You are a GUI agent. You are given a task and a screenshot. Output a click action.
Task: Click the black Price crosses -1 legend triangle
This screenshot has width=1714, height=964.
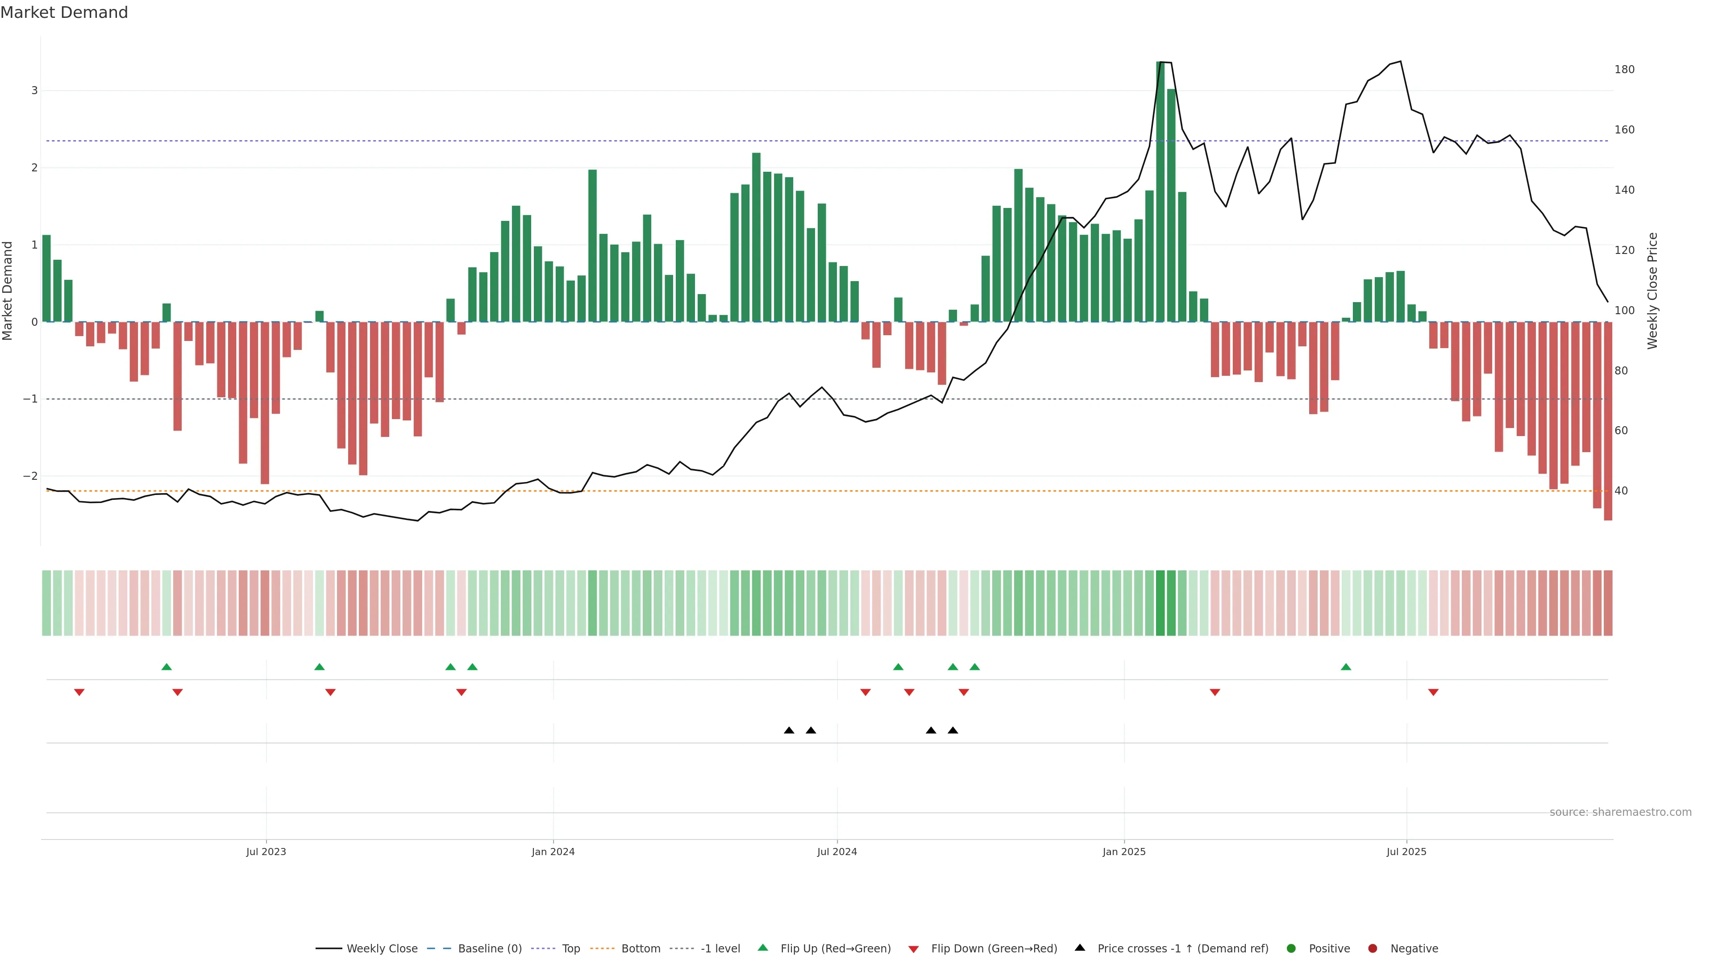point(1079,947)
